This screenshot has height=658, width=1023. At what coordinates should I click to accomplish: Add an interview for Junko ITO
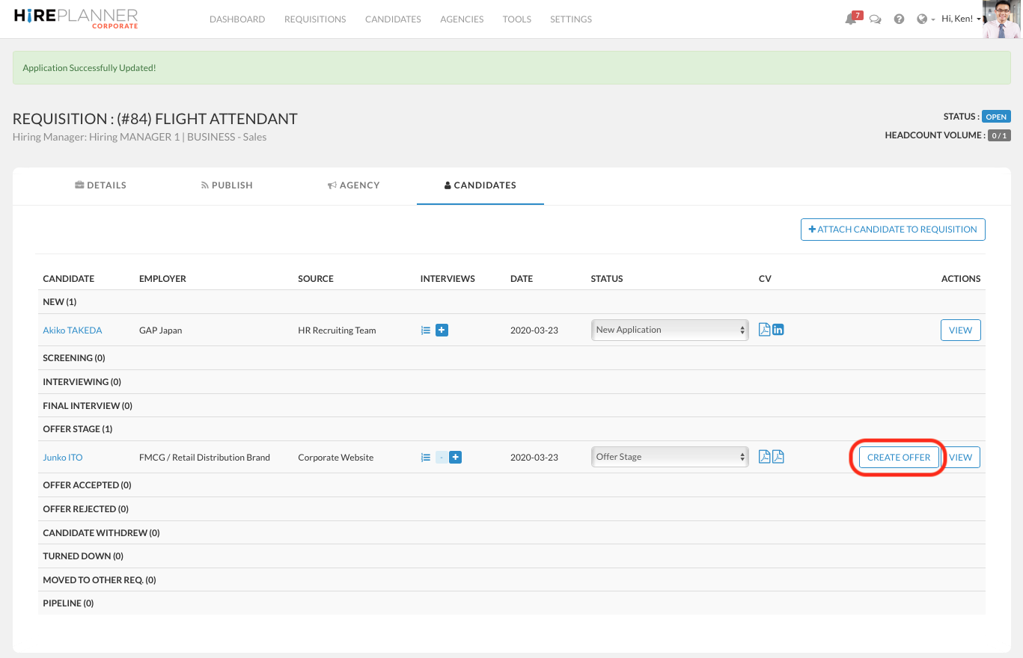click(x=456, y=457)
